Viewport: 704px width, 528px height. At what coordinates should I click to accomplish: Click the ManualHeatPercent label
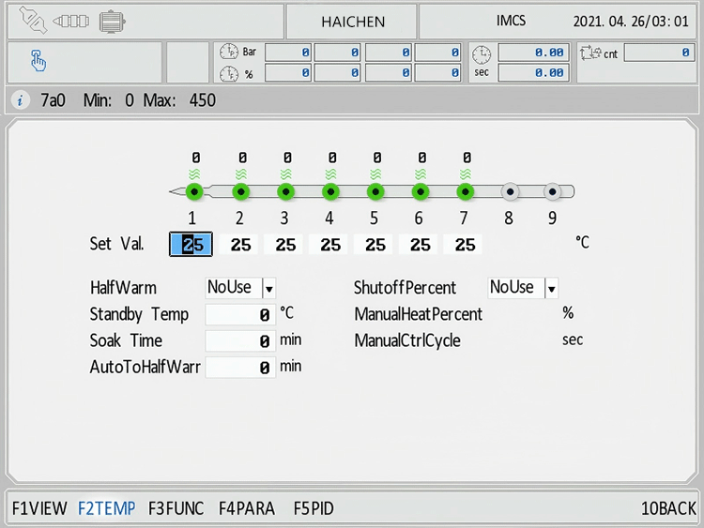[x=418, y=314]
